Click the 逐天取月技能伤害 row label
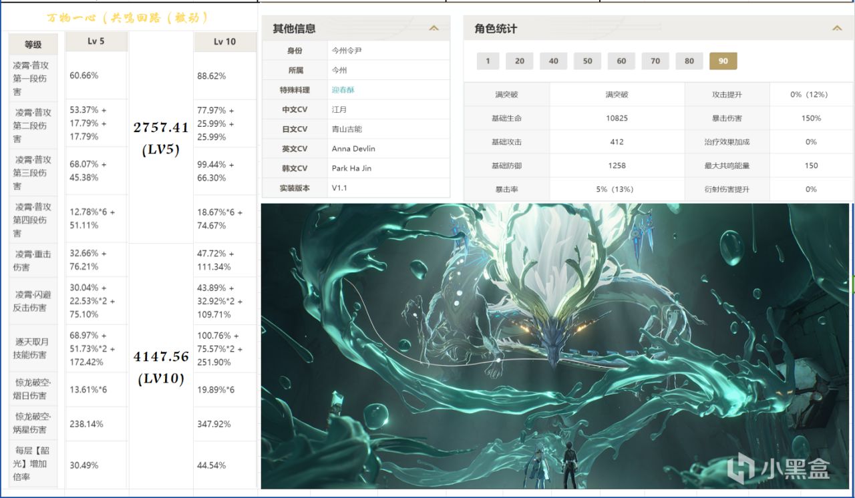This screenshot has height=498, width=855. tap(31, 348)
